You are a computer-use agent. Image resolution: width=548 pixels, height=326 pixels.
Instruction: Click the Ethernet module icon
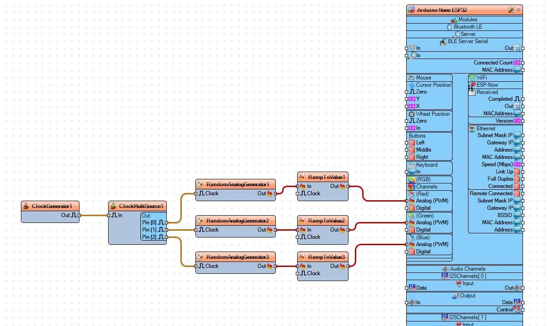[472, 128]
